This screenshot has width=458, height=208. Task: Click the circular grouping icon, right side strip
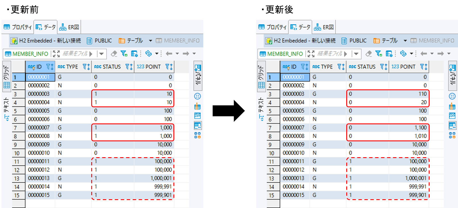coord(452,96)
